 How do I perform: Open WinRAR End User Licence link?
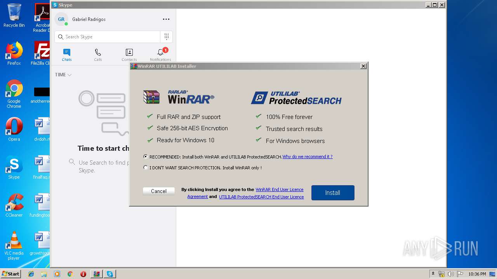pyautogui.click(x=280, y=189)
